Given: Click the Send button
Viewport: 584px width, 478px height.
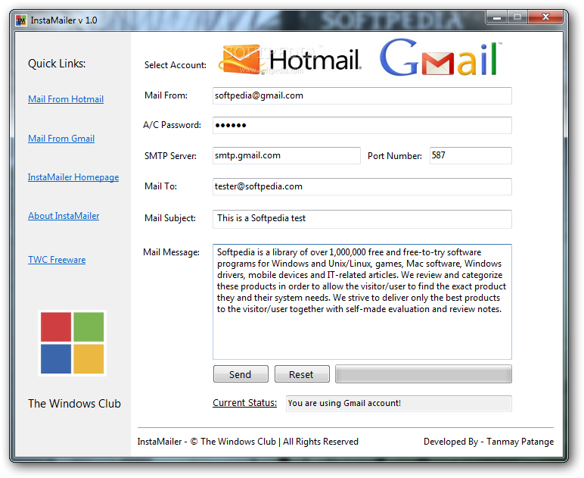Looking at the screenshot, I should tap(241, 374).
